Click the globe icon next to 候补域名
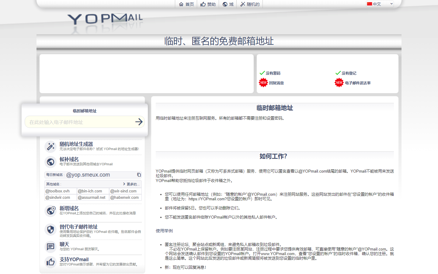 click(50, 162)
